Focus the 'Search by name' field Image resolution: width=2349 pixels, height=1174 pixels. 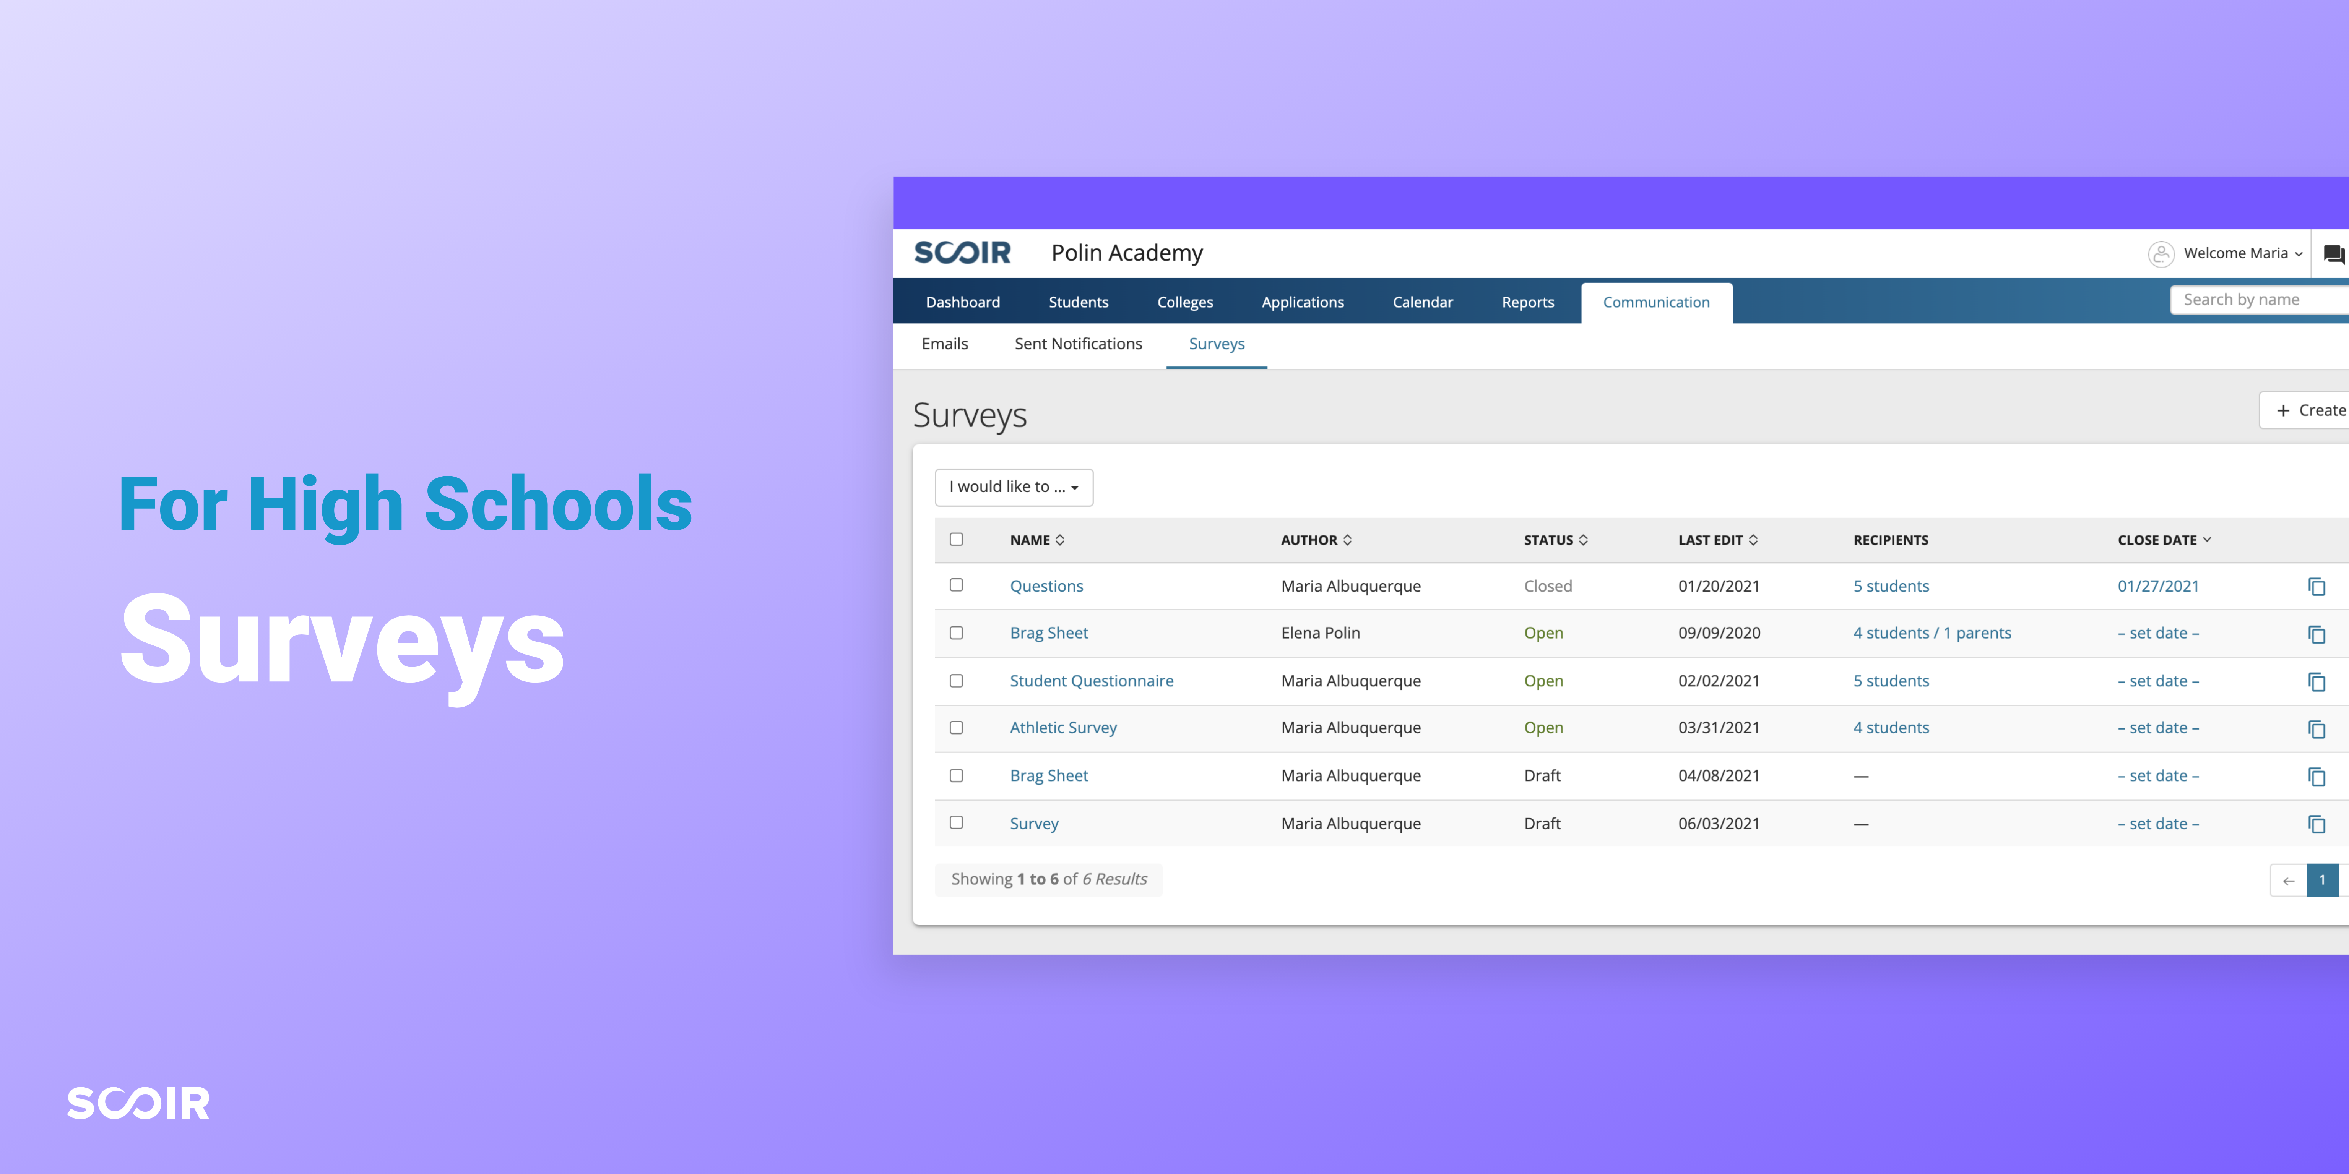[x=2260, y=300]
